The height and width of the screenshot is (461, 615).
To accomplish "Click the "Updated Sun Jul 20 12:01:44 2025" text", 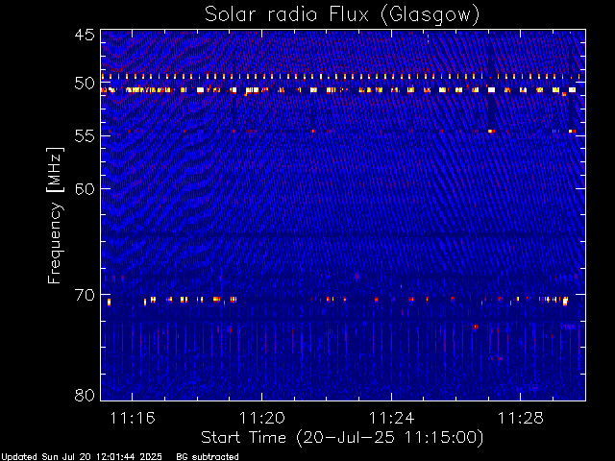I will (x=81, y=457).
